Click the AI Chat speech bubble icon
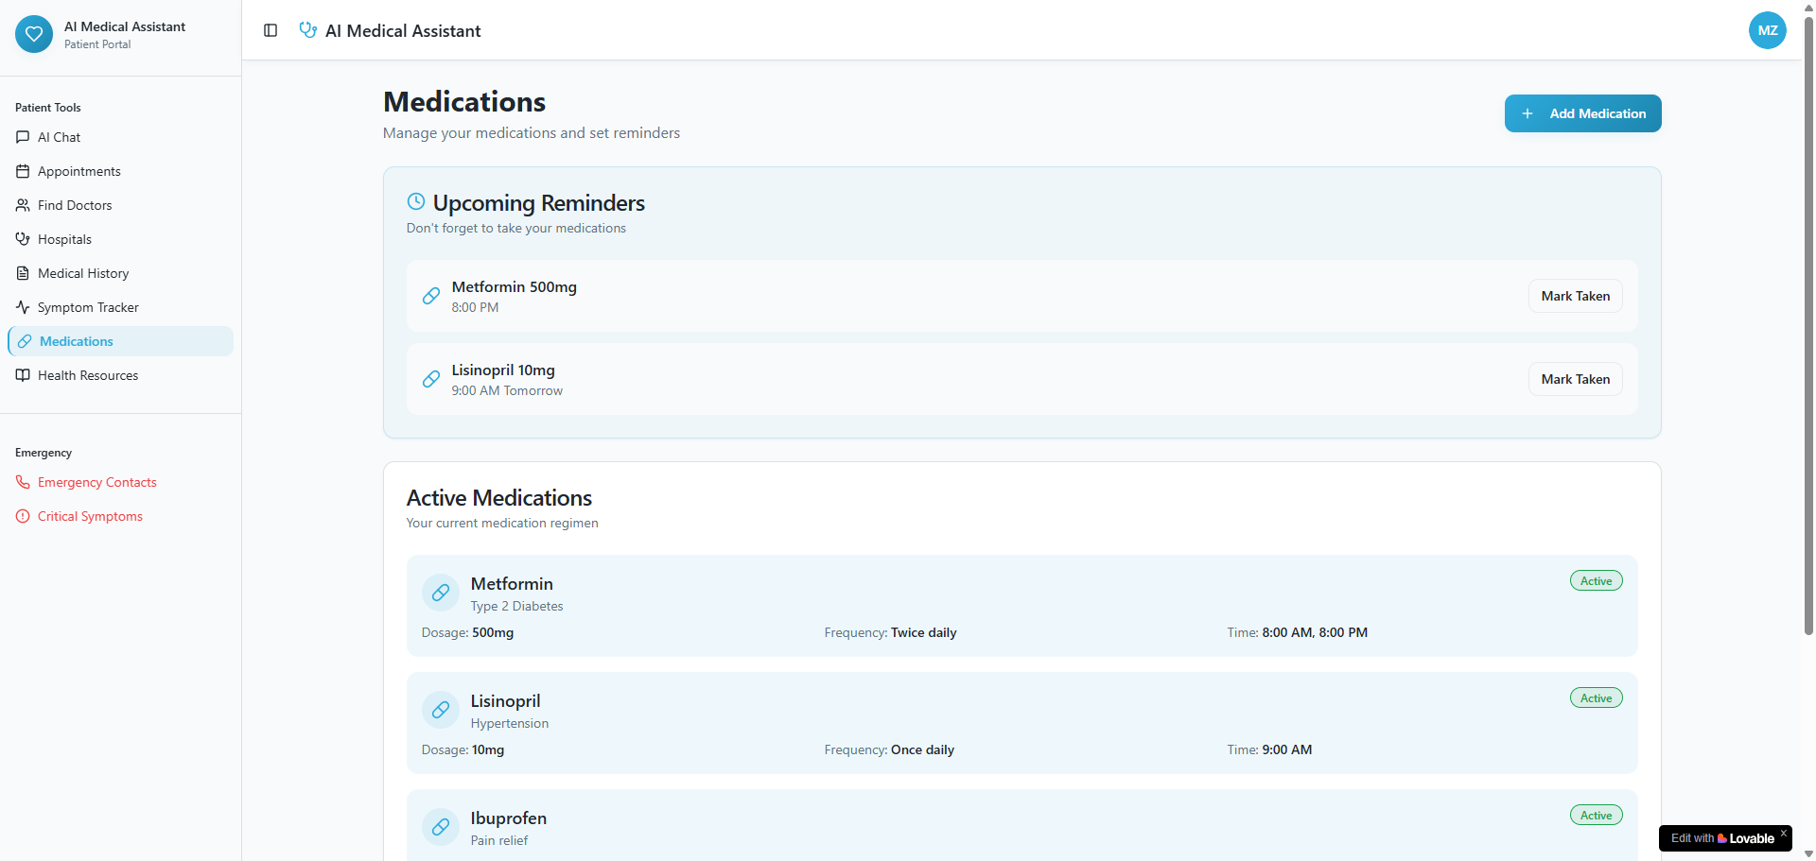 23,137
